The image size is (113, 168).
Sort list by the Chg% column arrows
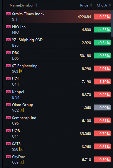tap(110, 5)
